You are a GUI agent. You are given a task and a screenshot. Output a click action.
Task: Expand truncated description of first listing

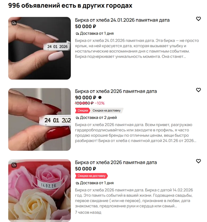pos(137,49)
